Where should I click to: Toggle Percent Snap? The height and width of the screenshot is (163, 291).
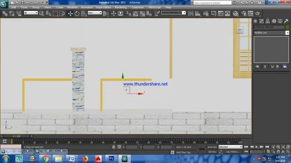pyautogui.click(x=142, y=14)
